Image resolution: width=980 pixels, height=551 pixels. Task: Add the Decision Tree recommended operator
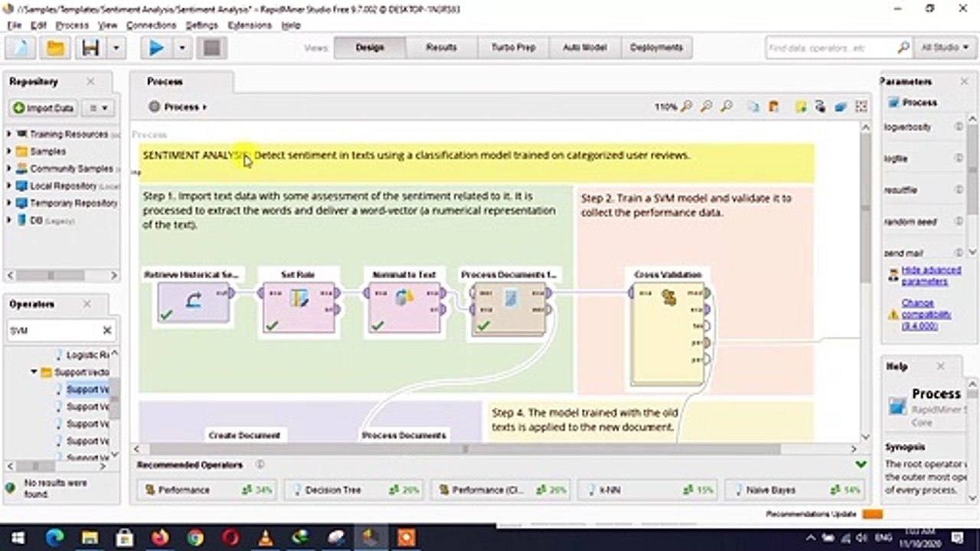click(x=354, y=490)
